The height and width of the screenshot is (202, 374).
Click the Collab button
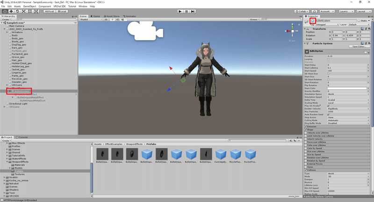(x=302, y=11)
